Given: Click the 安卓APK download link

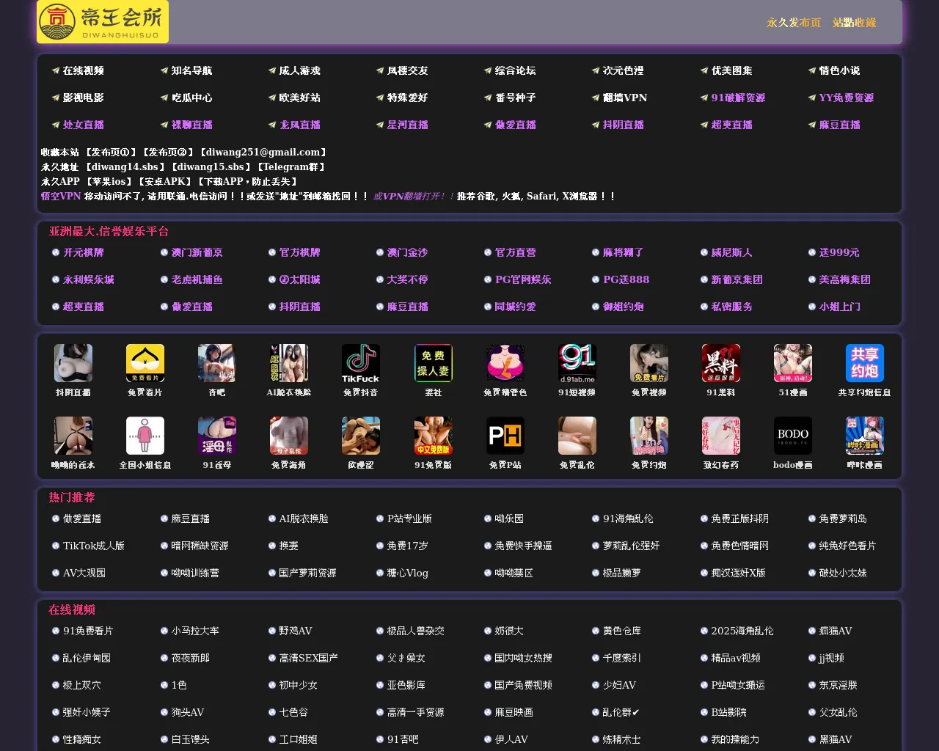Looking at the screenshot, I should pyautogui.click(x=165, y=182).
